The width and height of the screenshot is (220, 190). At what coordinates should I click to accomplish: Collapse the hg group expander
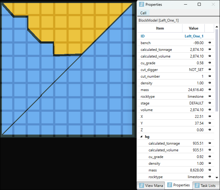pyautogui.click(x=141, y=137)
